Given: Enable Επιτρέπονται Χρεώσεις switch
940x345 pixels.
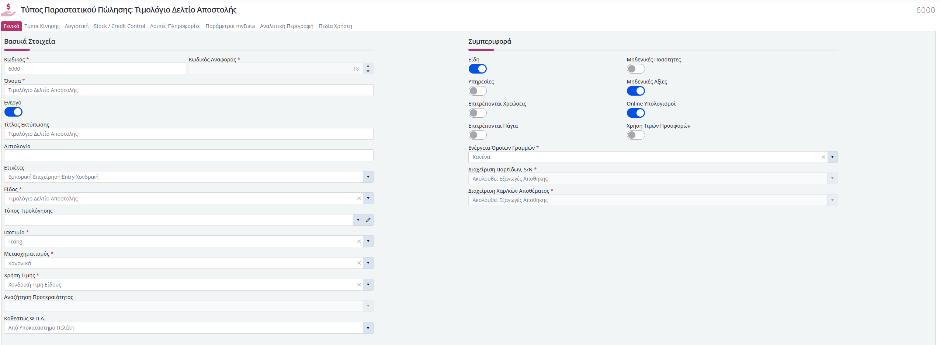Looking at the screenshot, I should [x=478, y=113].
